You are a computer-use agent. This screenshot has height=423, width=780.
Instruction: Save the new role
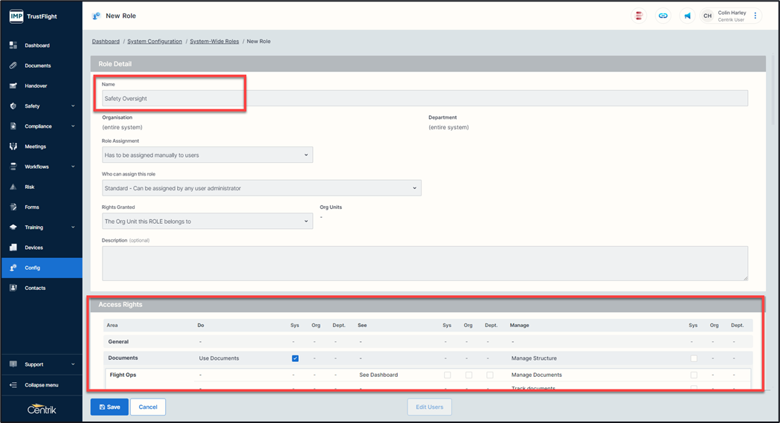click(109, 407)
